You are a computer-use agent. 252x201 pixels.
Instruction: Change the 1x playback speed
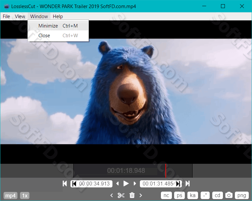tap(25, 195)
